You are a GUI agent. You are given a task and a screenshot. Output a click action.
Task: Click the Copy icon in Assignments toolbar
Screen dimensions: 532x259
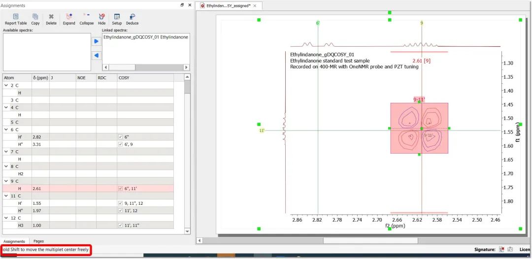[35, 18]
